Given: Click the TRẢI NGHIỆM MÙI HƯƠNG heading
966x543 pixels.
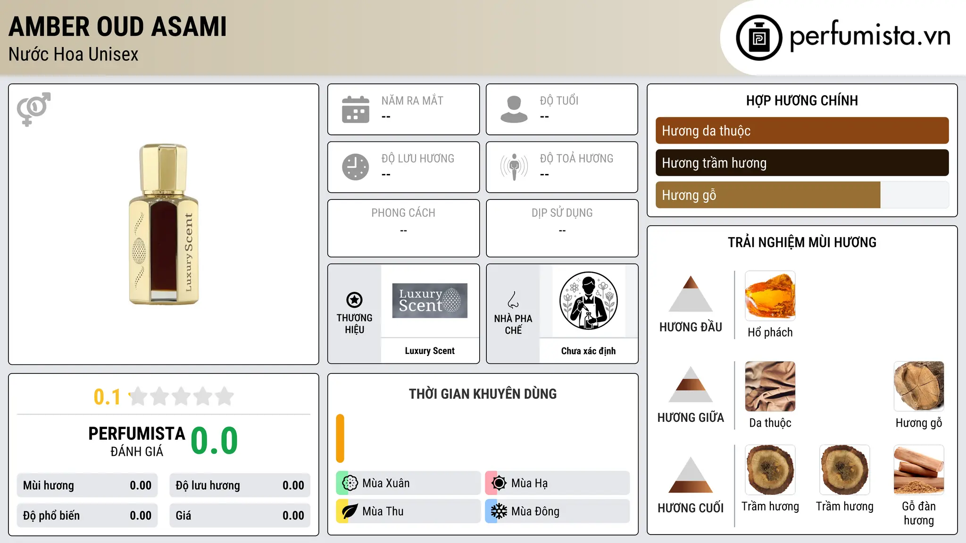Looking at the screenshot, I should coord(802,242).
